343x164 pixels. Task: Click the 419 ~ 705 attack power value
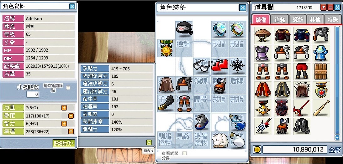tap(120, 69)
